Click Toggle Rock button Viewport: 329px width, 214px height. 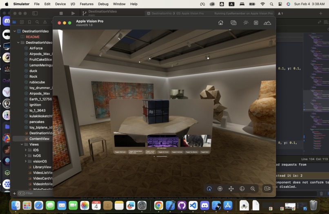pos(205,152)
